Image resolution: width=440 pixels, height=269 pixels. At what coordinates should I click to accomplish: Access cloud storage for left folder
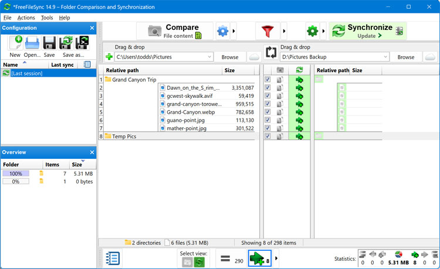coord(254,57)
